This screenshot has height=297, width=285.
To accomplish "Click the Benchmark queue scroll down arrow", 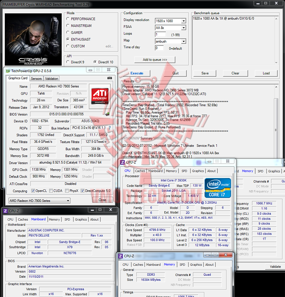I will click(276, 62).
